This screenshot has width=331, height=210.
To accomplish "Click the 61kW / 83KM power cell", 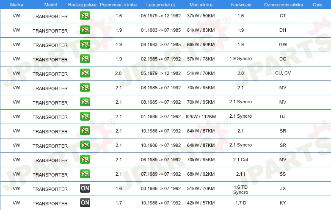I will [201, 30].
